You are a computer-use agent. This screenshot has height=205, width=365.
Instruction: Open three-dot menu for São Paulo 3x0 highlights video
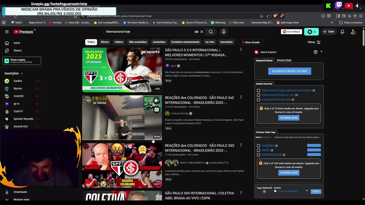(241, 50)
